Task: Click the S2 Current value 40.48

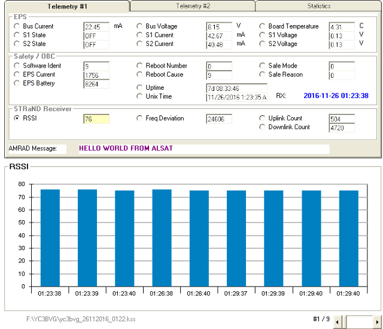Action: click(x=219, y=45)
